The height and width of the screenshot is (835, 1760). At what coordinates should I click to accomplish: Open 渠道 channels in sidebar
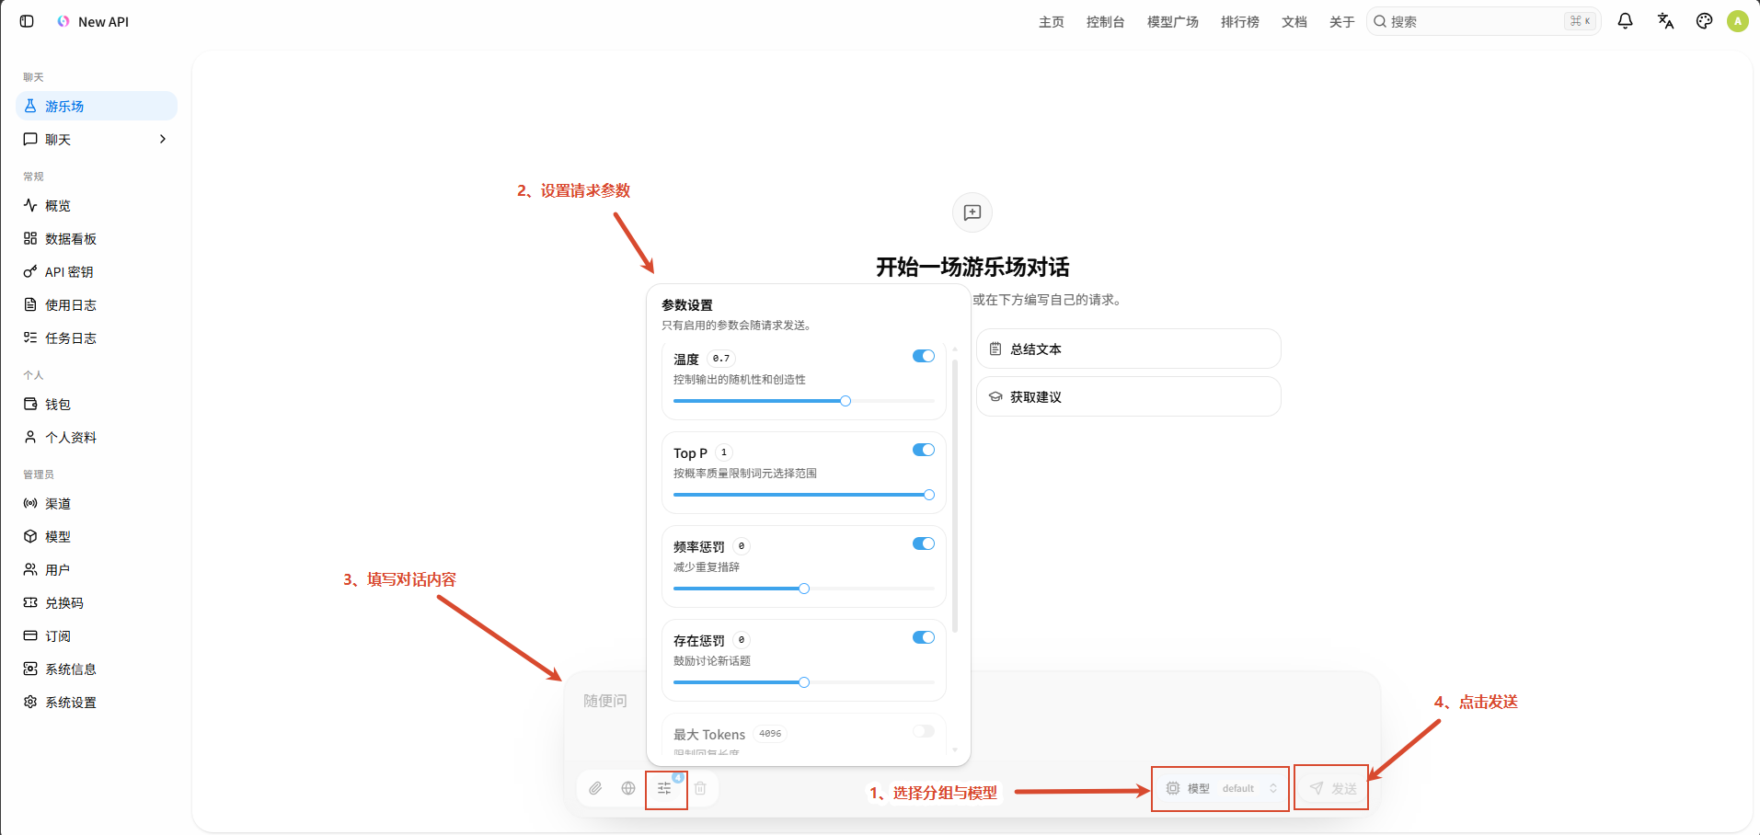point(97,503)
